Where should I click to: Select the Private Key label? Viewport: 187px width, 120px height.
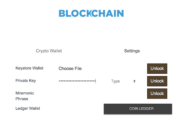point(26,81)
